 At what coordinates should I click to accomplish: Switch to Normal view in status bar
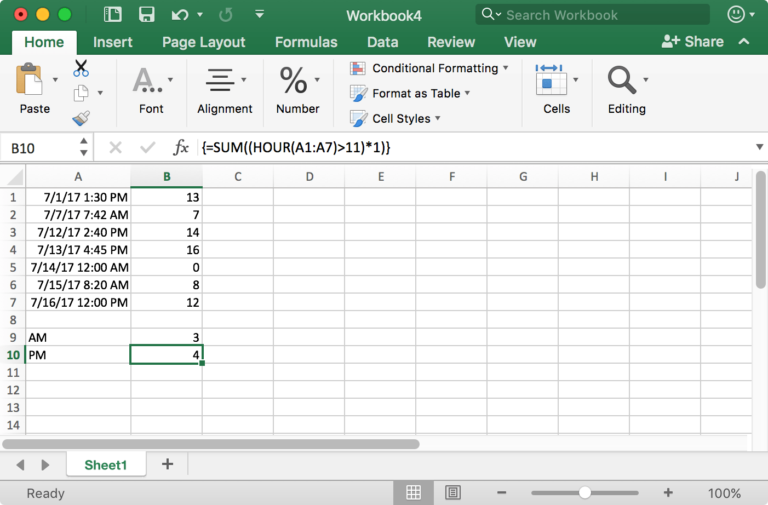coord(414,492)
